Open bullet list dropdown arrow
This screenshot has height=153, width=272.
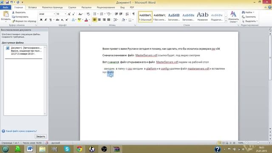point(98,14)
